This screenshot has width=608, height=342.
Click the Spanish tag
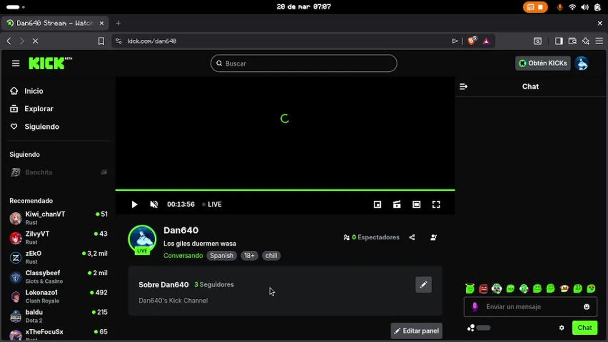[222, 256]
